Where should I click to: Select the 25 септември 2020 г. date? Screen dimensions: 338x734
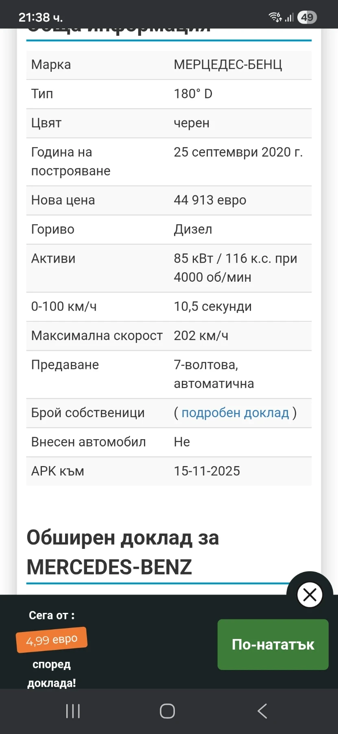tap(238, 152)
